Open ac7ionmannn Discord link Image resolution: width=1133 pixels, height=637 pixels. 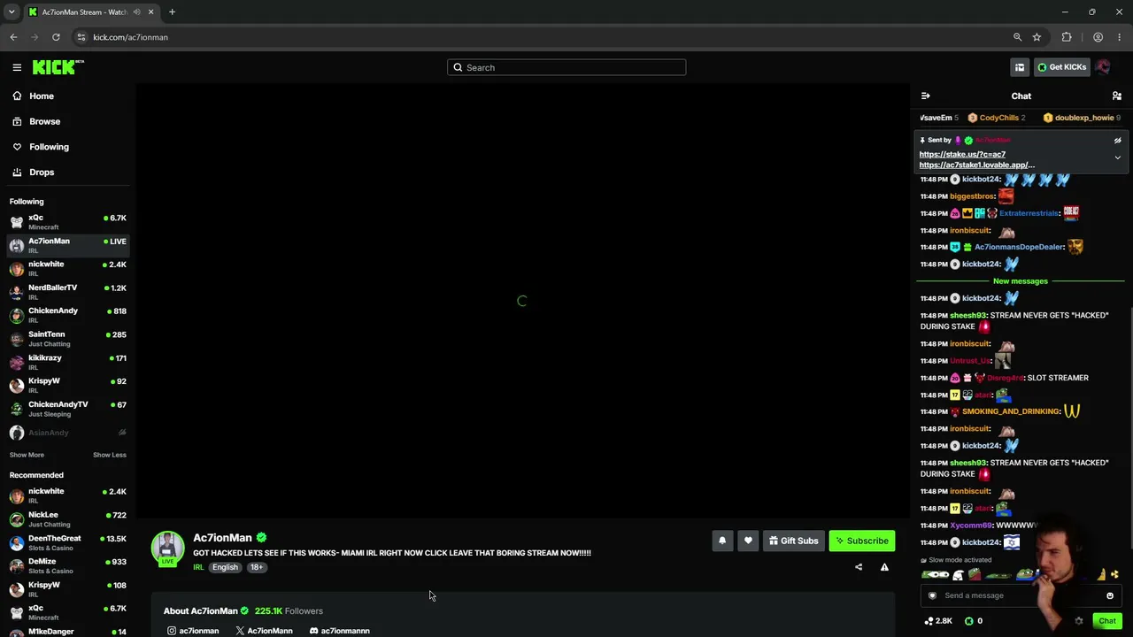coord(339,631)
